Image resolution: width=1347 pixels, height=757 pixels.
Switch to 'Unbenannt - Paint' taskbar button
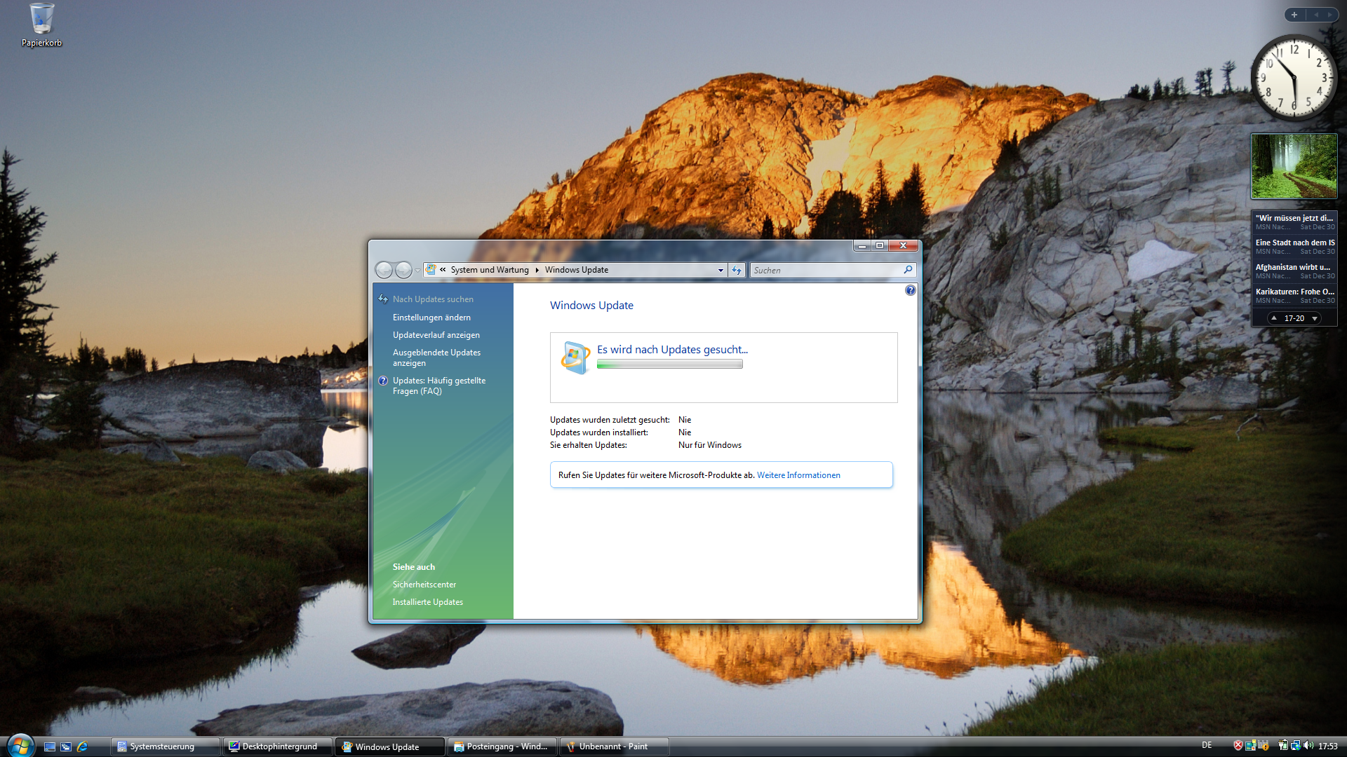(614, 746)
